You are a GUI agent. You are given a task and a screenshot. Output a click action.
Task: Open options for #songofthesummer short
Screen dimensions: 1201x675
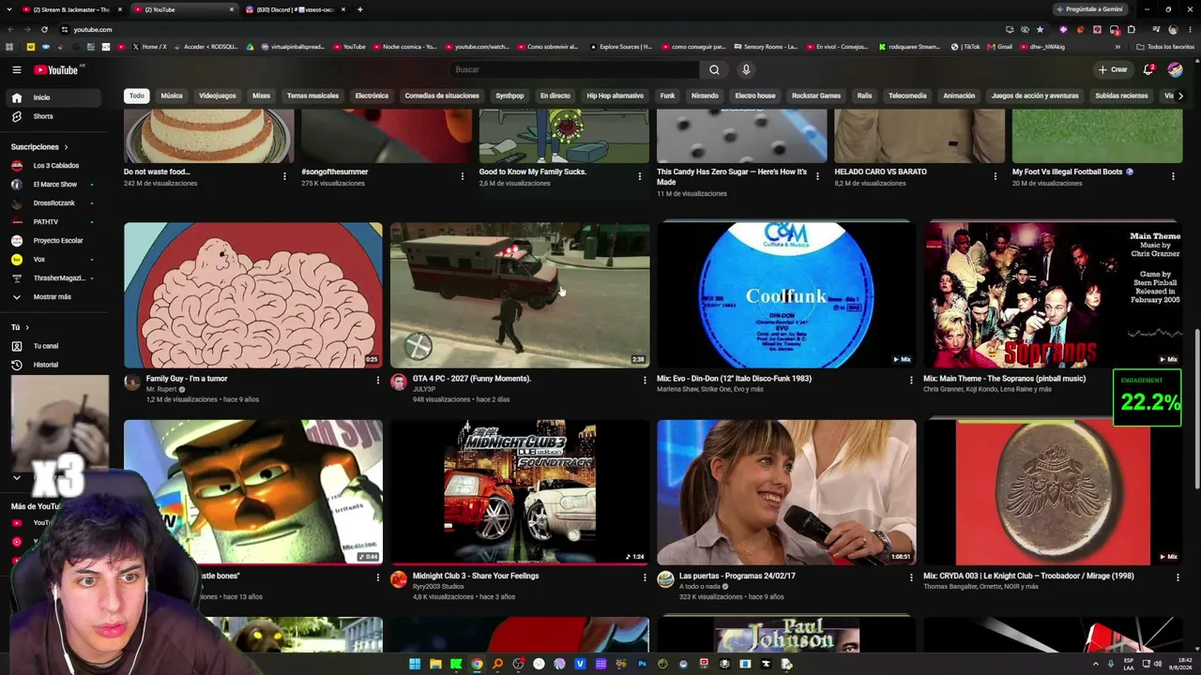462,175
